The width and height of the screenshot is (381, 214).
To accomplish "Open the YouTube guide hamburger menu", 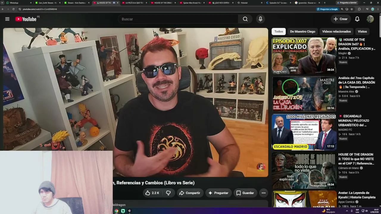I will [x=7, y=19].
